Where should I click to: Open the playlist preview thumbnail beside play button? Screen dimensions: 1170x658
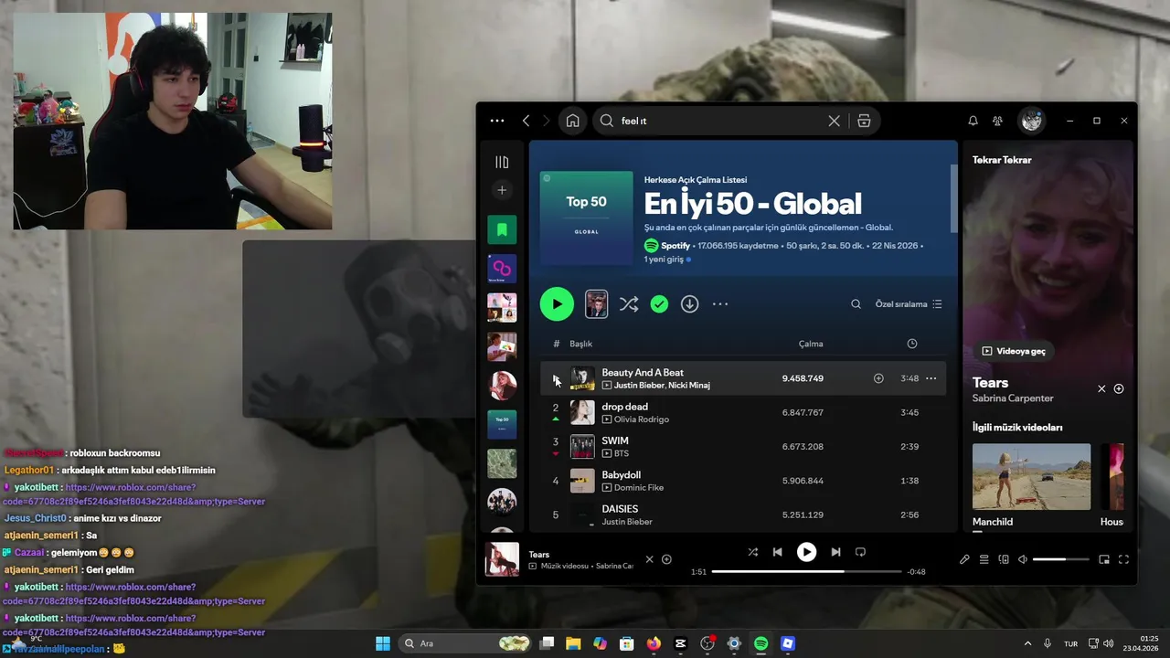(x=596, y=304)
